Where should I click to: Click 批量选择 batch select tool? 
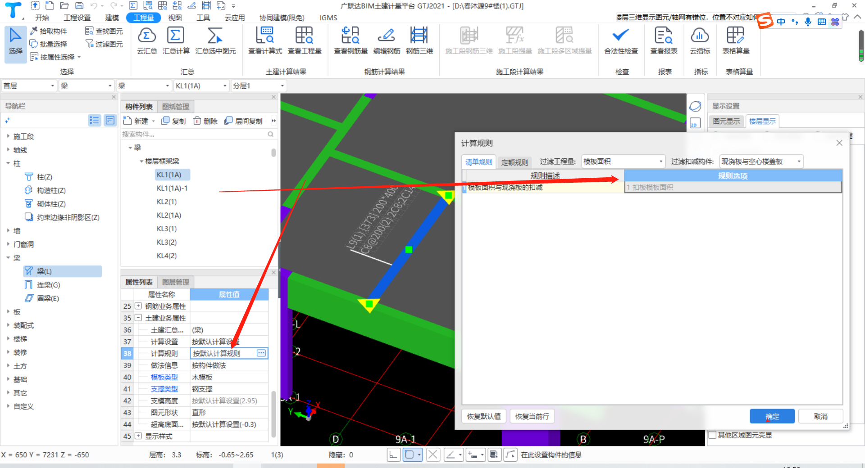49,44
